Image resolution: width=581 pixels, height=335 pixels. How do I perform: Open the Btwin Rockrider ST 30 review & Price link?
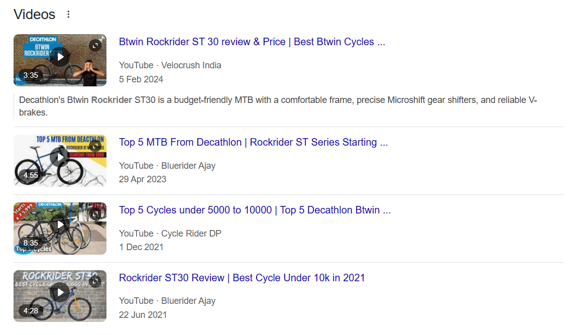[x=252, y=42]
